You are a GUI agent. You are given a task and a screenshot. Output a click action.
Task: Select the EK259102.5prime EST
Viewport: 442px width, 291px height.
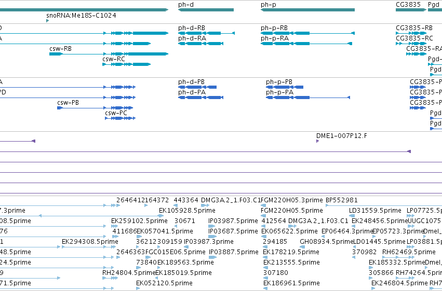(x=114, y=226)
